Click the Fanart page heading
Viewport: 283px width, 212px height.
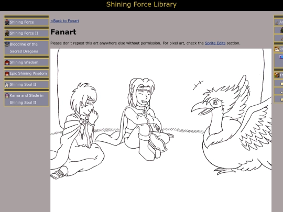(63, 32)
